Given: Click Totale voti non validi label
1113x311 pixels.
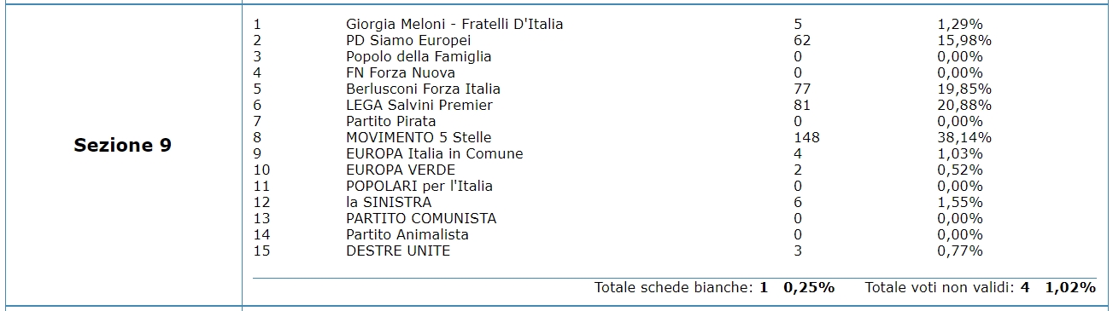Looking at the screenshot, I should click(x=940, y=288).
